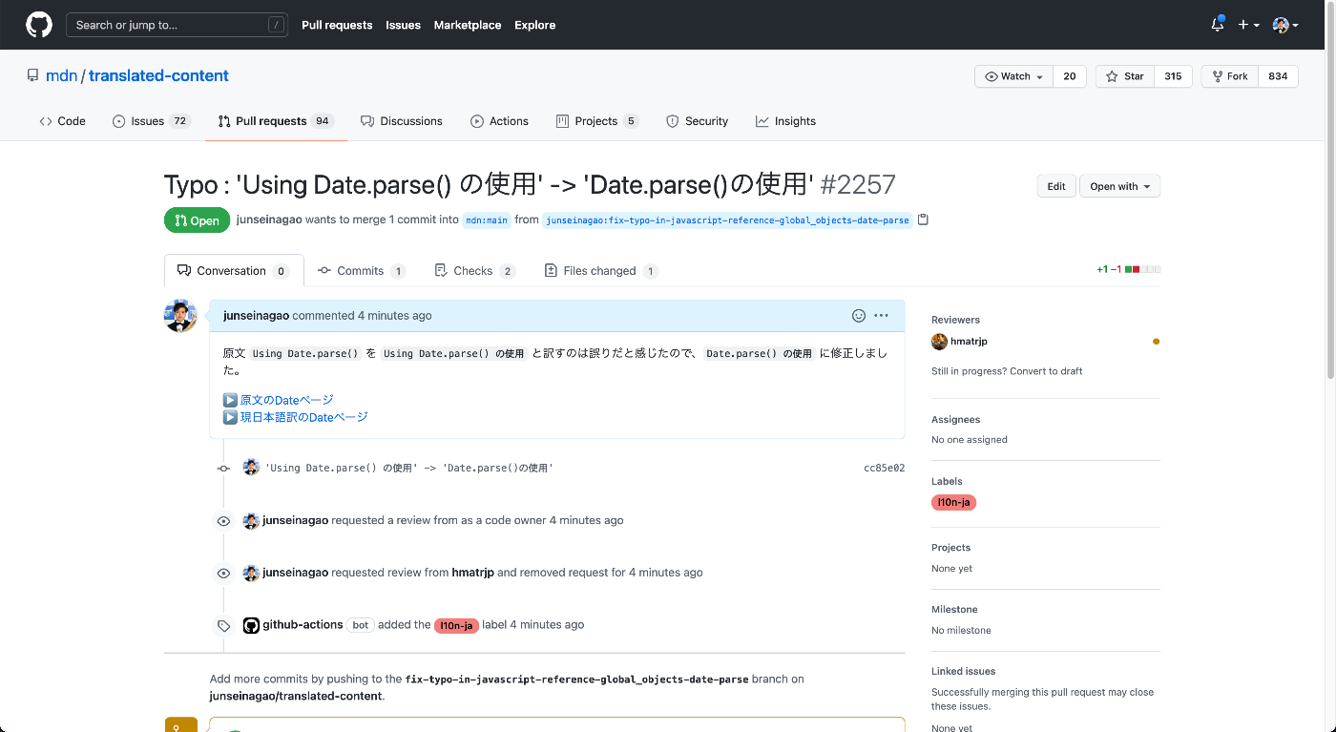Add a reaction with the smiley icon

tap(859, 315)
